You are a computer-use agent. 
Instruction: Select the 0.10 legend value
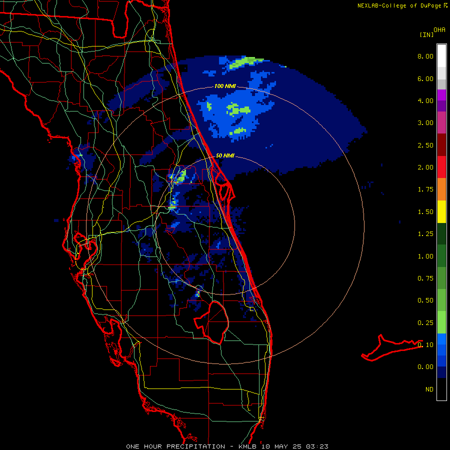(425, 345)
